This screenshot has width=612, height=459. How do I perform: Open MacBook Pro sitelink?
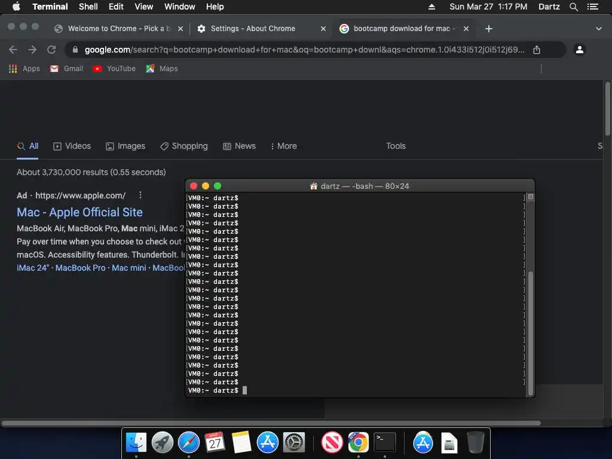tap(81, 268)
